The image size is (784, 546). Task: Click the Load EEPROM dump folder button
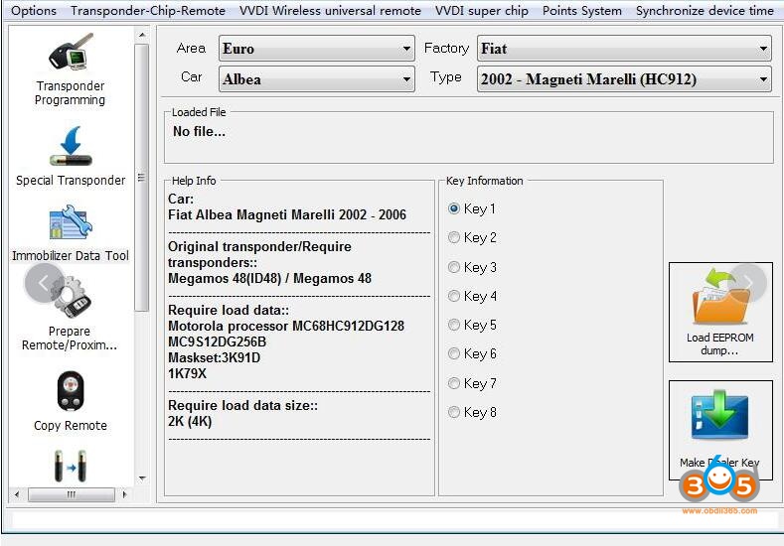point(720,312)
